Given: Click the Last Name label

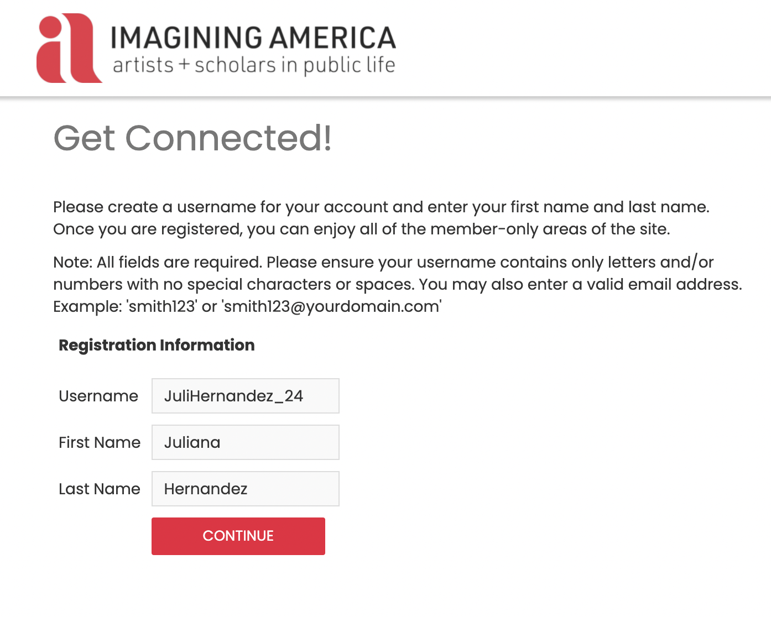Looking at the screenshot, I should coord(100,489).
